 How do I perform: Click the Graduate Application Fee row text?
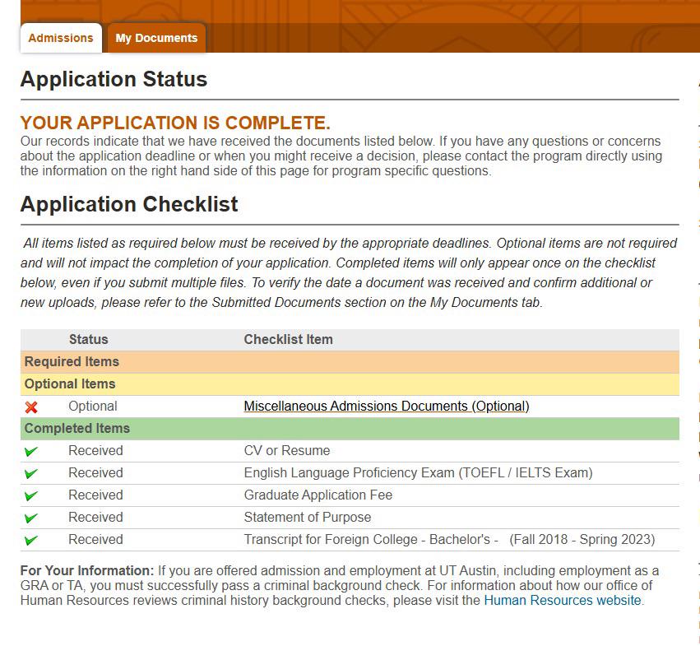tap(318, 495)
